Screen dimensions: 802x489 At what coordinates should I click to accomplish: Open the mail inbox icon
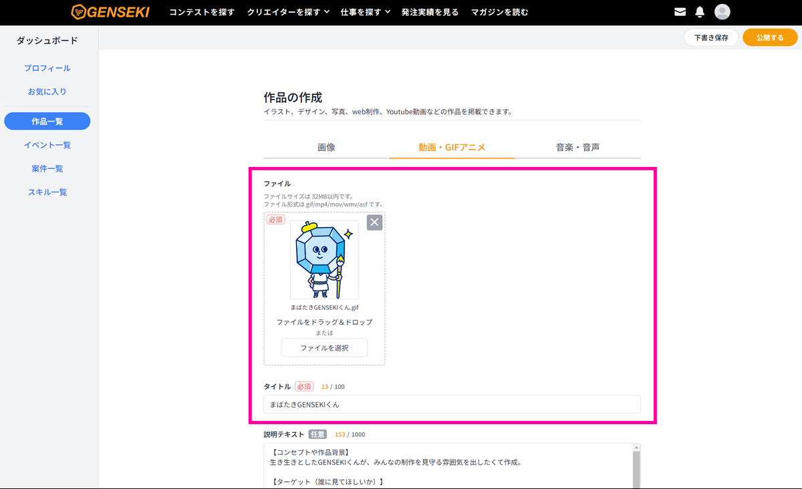tap(680, 12)
